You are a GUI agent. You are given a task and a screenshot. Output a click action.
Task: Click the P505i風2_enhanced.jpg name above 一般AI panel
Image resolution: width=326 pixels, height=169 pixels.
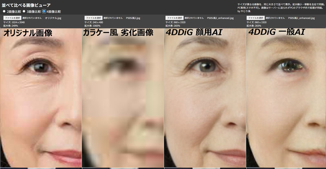coord(301,18)
